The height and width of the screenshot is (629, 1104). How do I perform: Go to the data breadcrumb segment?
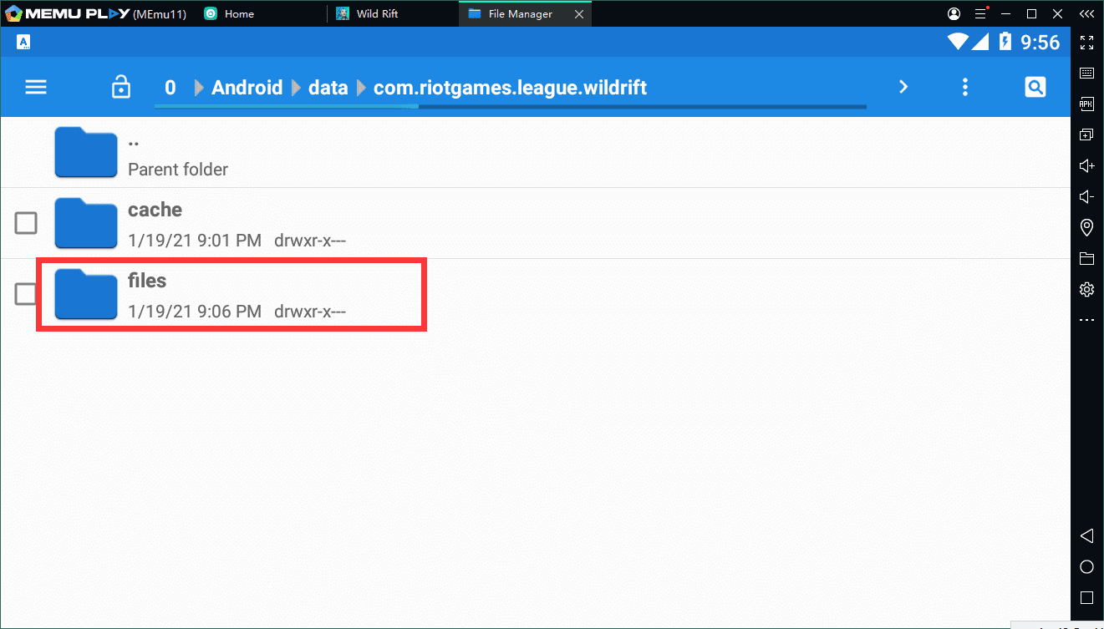[x=328, y=88]
